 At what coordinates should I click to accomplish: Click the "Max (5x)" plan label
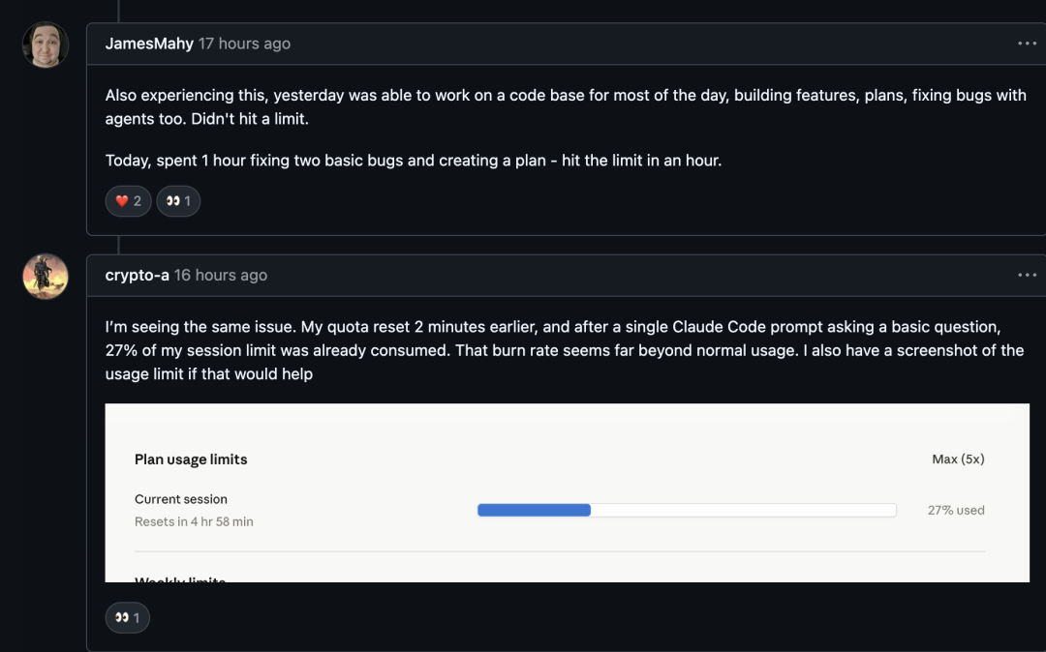pyautogui.click(x=958, y=459)
